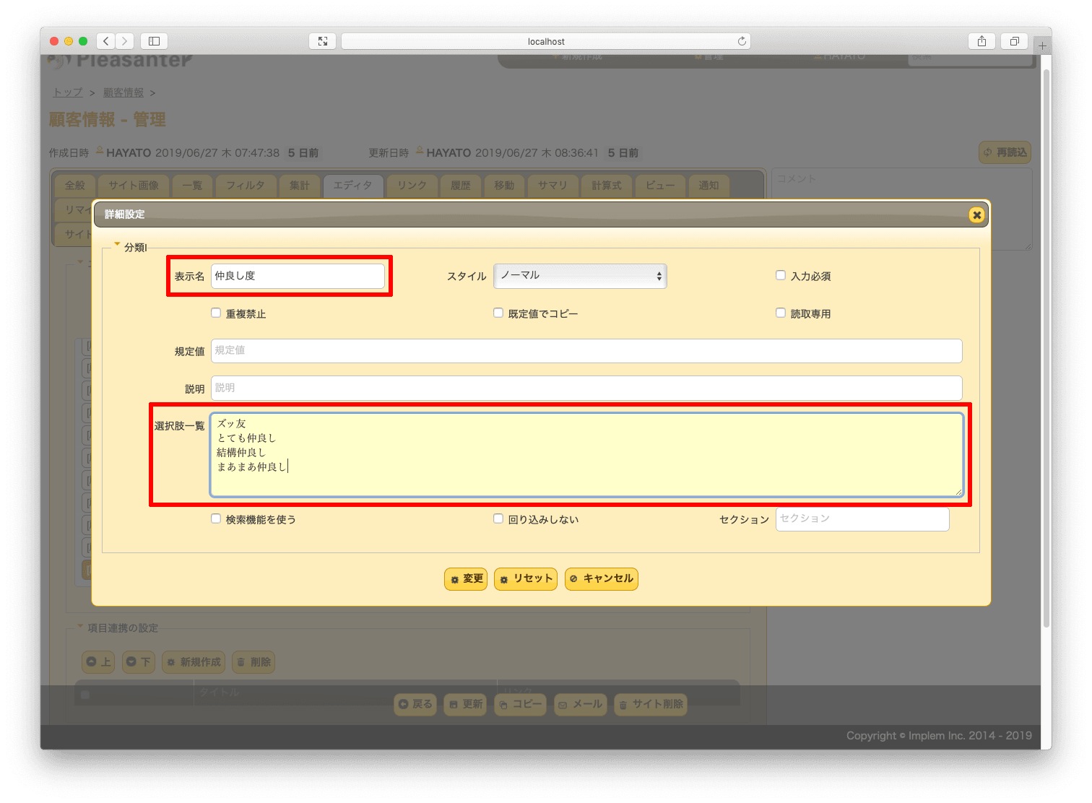
Task: Focus the 説明 input field
Action: pos(586,388)
